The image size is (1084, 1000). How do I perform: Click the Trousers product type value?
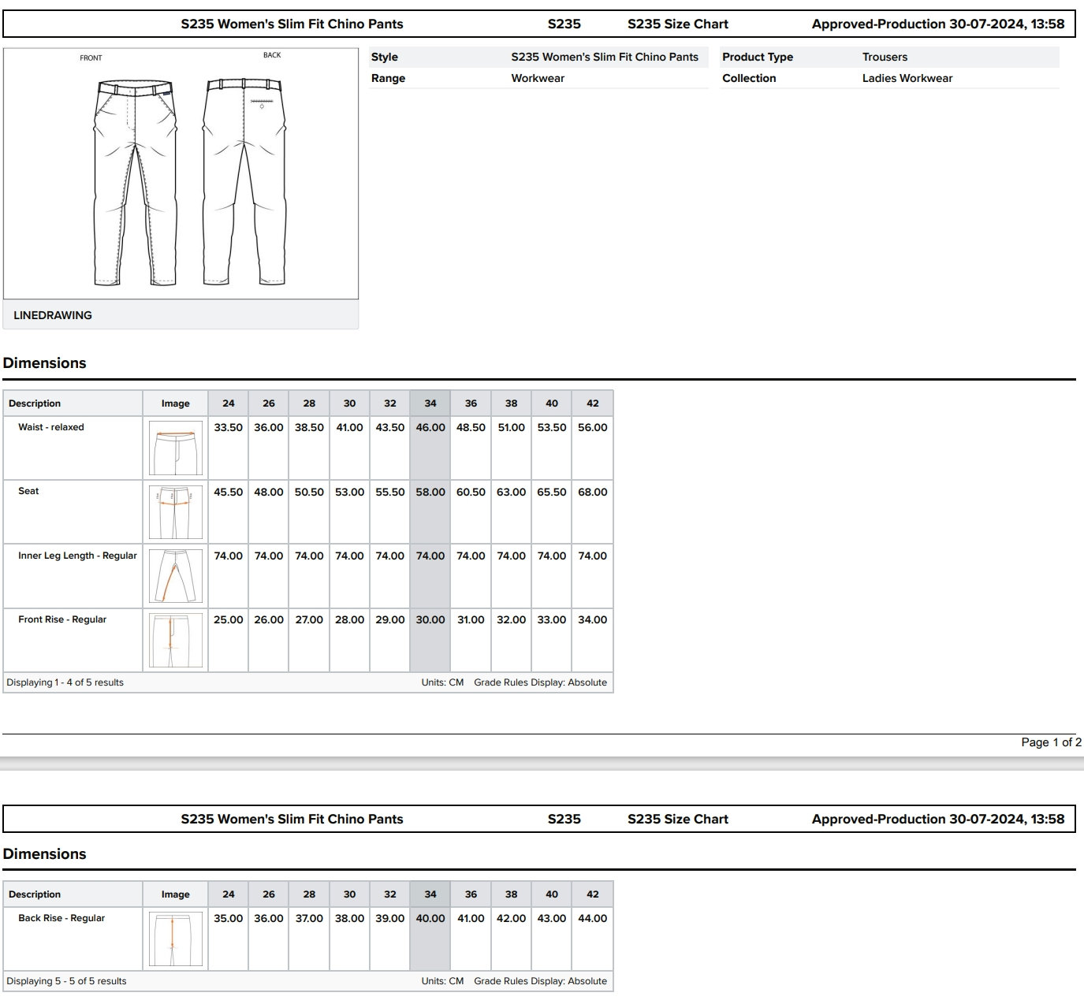point(885,57)
